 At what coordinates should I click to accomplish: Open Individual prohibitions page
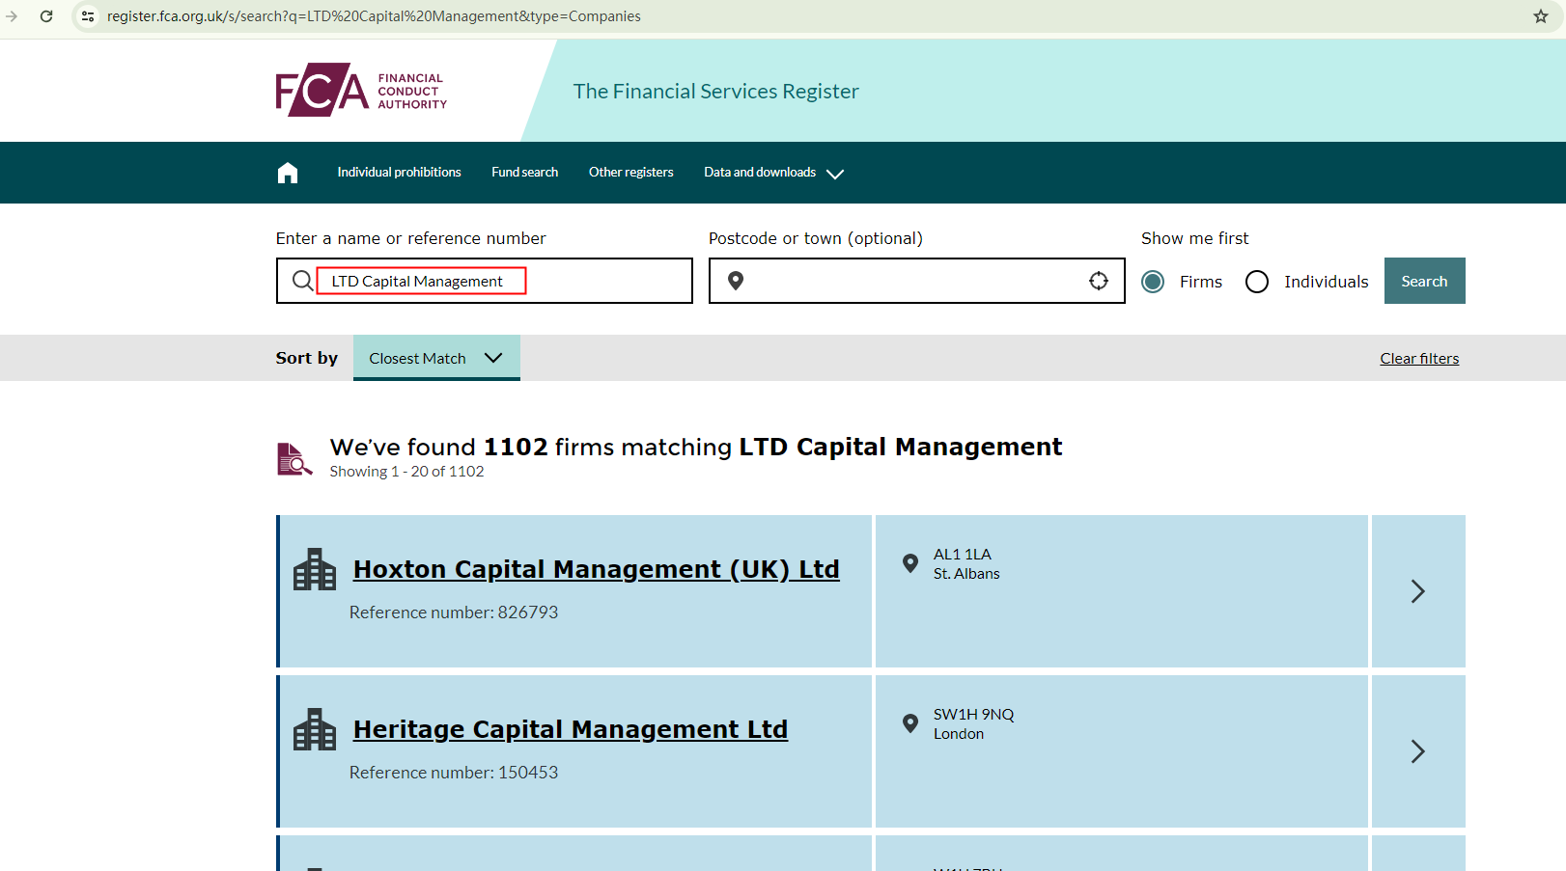[x=399, y=173]
